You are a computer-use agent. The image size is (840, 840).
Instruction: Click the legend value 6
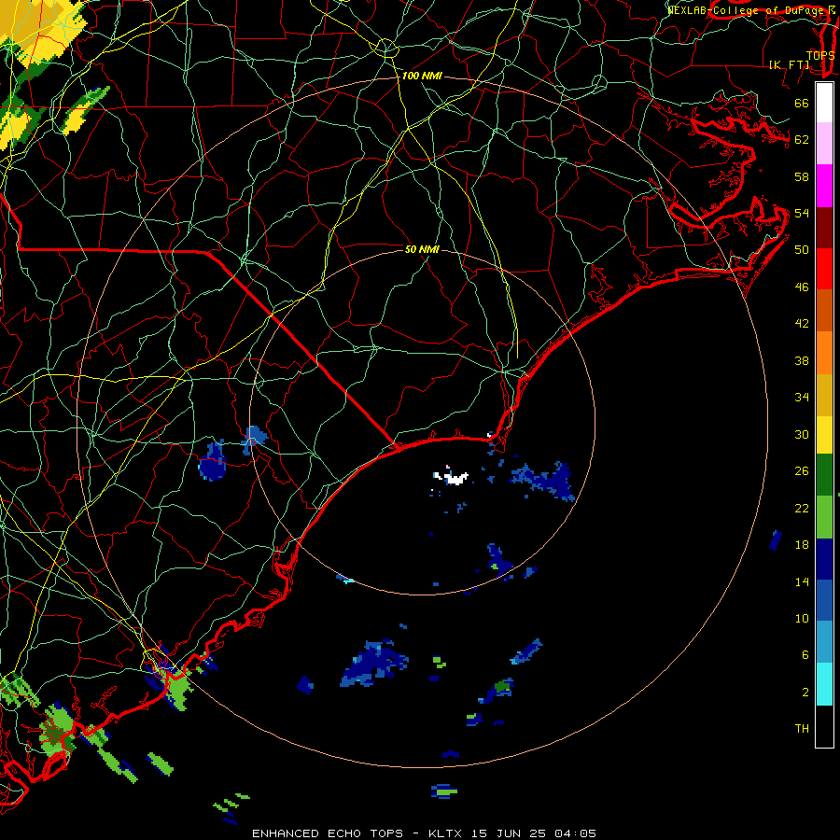tap(805, 655)
